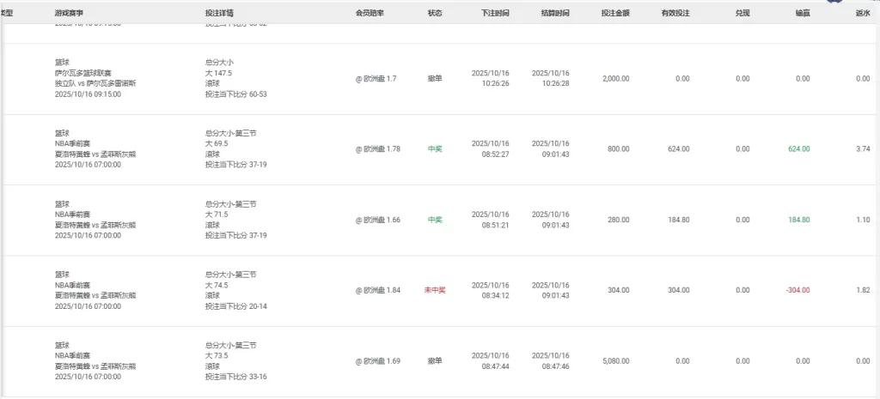The width and height of the screenshot is (880, 399).
Task: Click the 状态 column header
Action: 435,14
